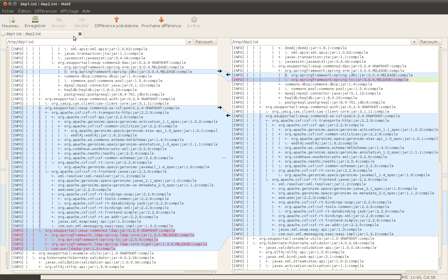
Task: Push esup-commons2-ws-cxf block to the right
Action: tap(219, 108)
